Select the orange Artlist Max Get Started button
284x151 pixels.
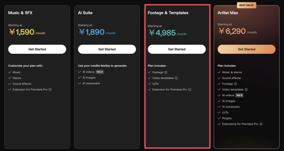(x=247, y=49)
